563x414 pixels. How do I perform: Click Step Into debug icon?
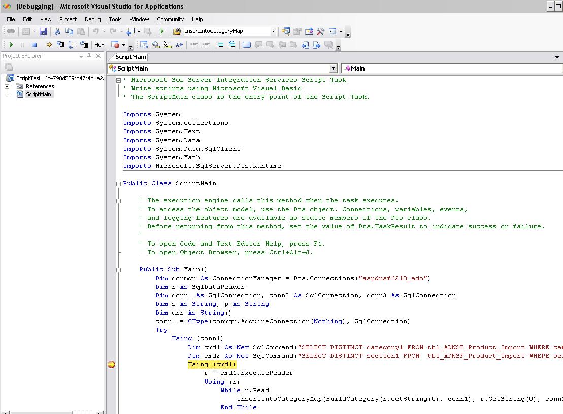(60, 45)
